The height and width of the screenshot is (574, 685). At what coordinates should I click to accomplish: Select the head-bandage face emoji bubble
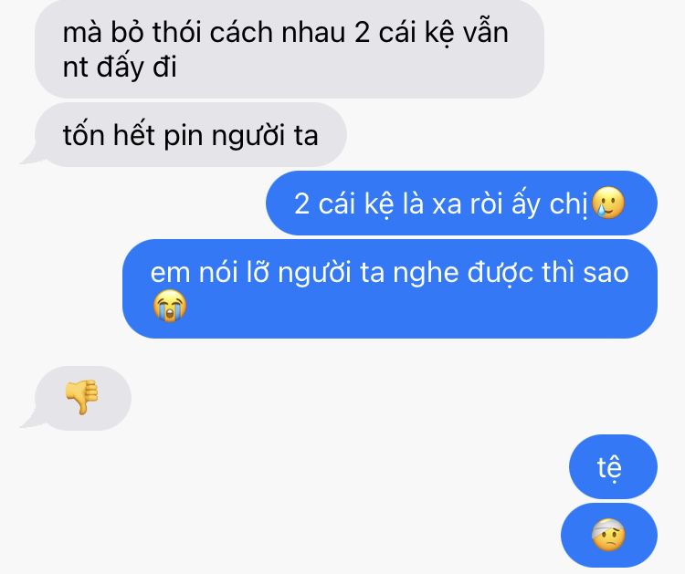coord(609,535)
